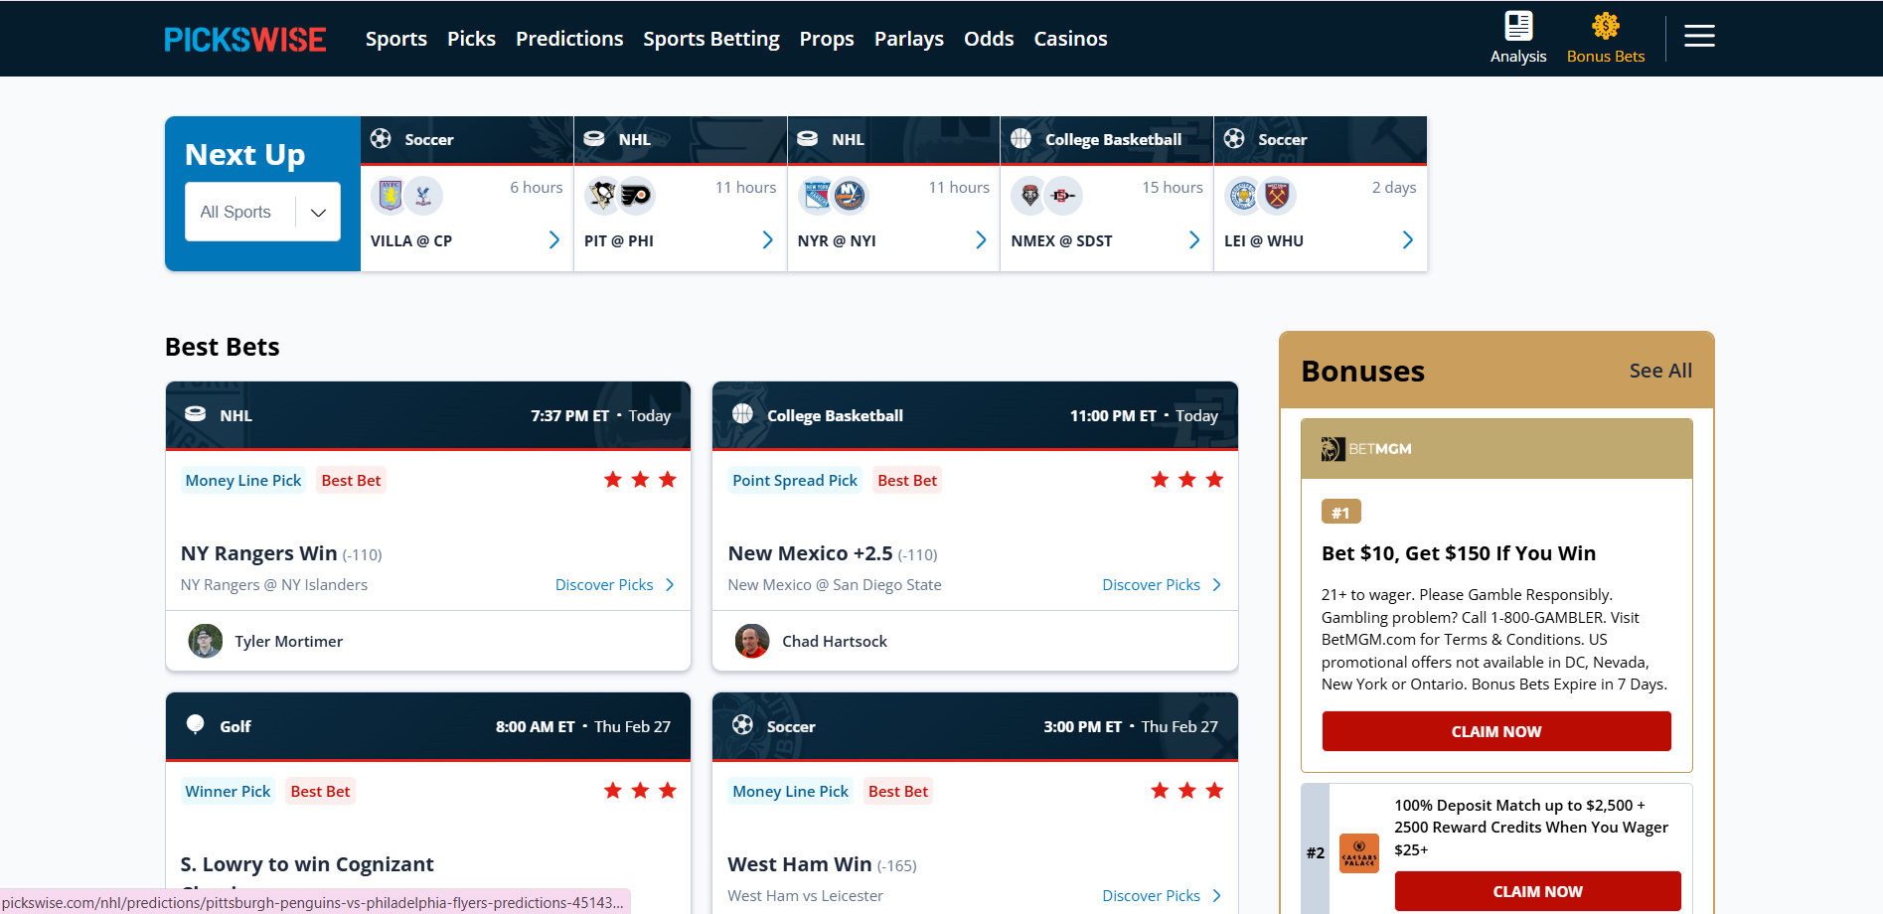
Task: Open the All Sports dropdown
Action: tap(262, 212)
